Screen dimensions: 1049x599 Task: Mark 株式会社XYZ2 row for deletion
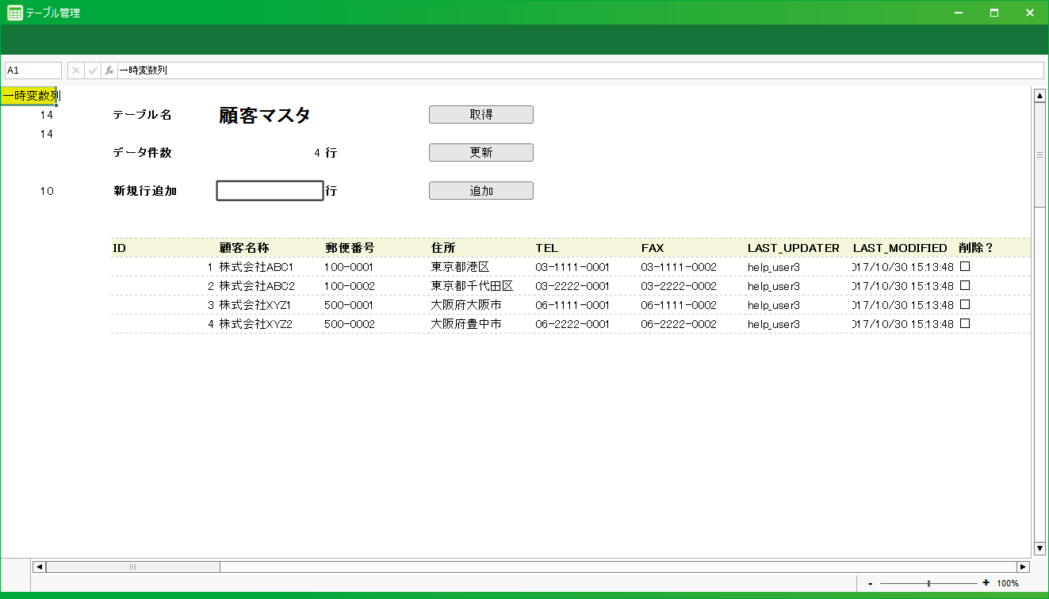965,323
